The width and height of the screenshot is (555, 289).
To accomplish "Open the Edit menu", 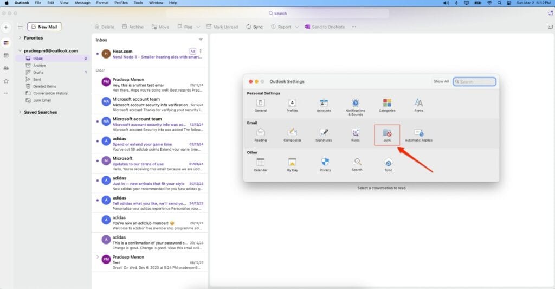I will [50, 3].
